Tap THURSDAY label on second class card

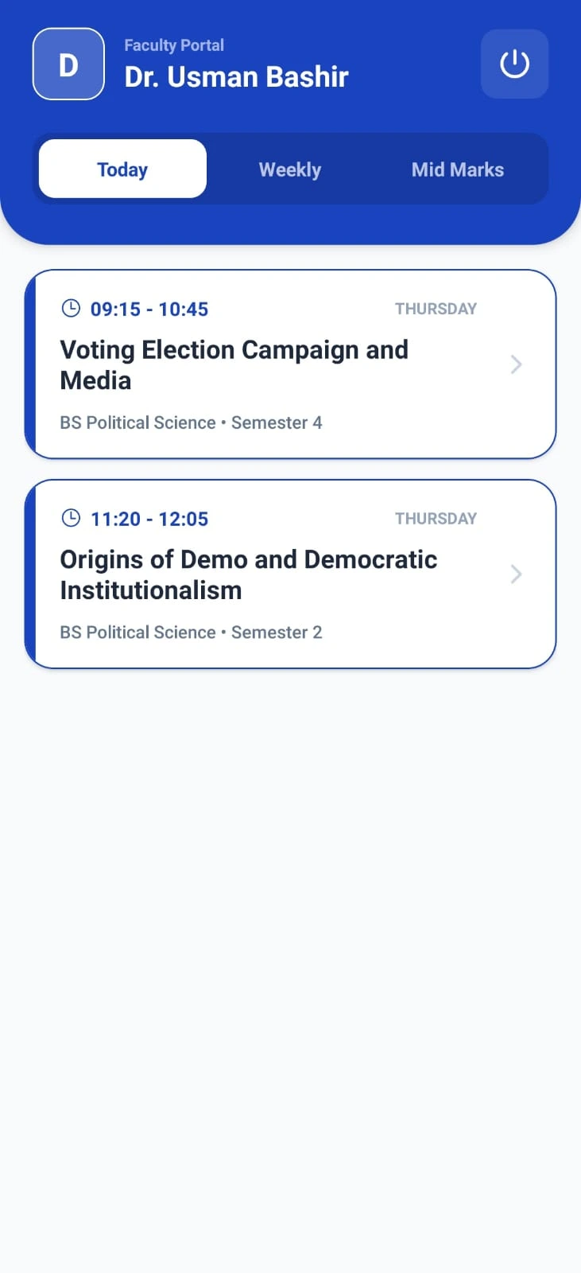pyautogui.click(x=436, y=519)
